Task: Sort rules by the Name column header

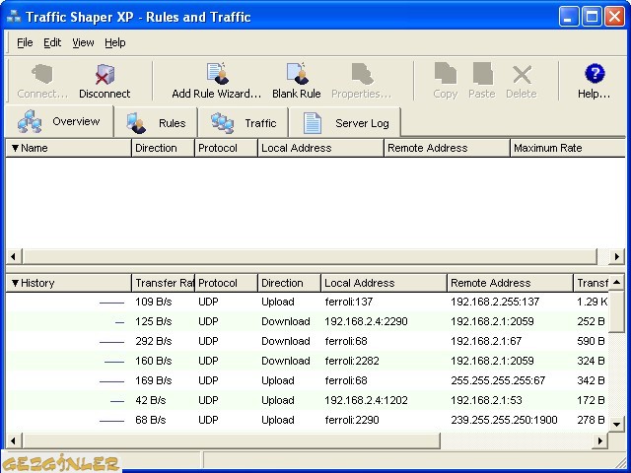Action: click(x=68, y=148)
